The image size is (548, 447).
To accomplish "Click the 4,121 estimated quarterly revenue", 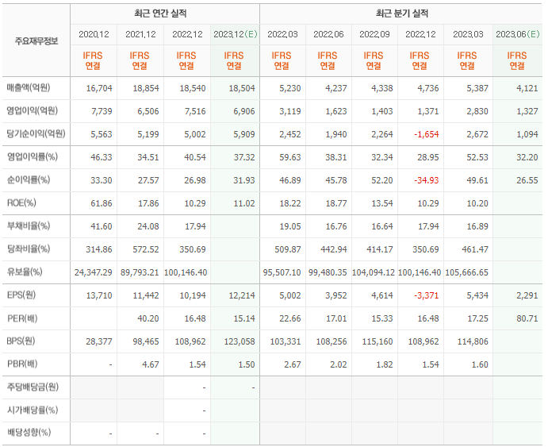I will 527,88.
